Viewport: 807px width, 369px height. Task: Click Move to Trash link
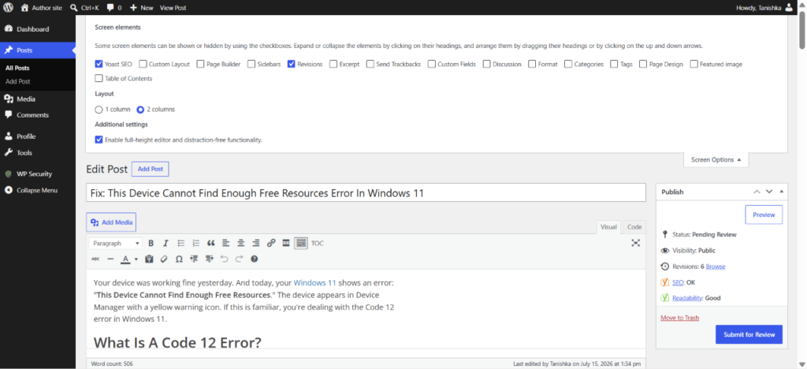tap(679, 318)
